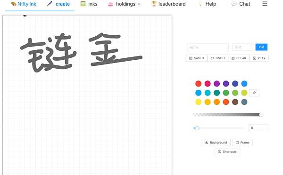Open Shortcuts info button
The height and width of the screenshot is (175, 283).
pyautogui.click(x=227, y=151)
